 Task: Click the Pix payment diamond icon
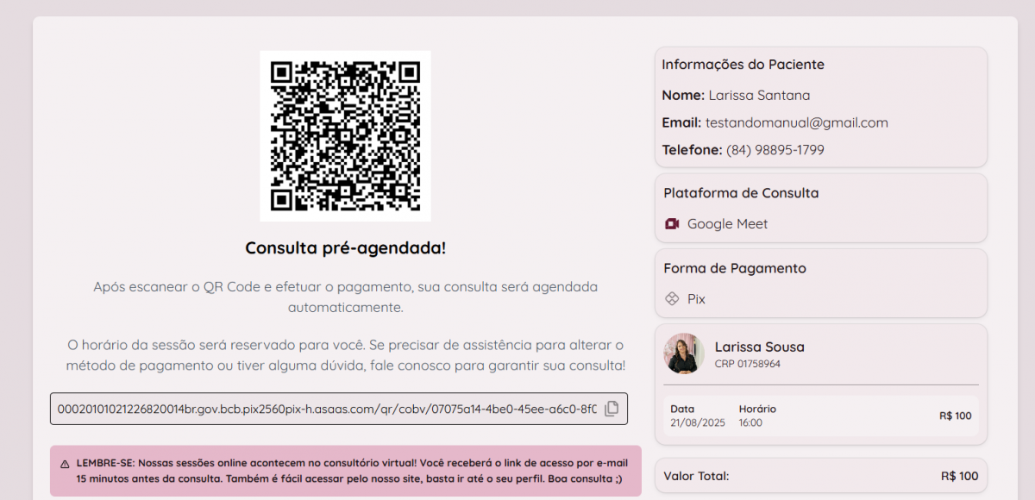point(672,299)
